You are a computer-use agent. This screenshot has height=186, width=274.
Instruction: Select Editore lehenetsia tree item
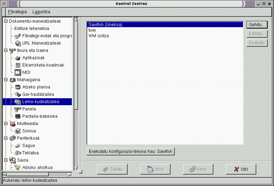[x=32, y=29]
